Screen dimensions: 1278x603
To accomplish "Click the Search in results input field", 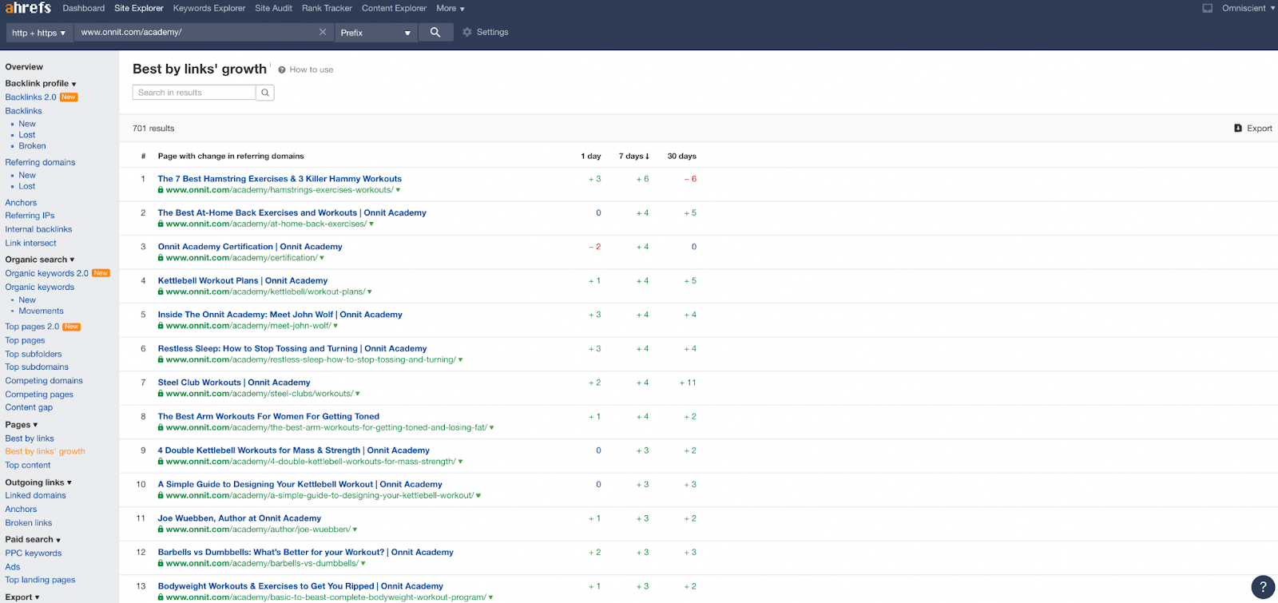I will click(x=194, y=93).
